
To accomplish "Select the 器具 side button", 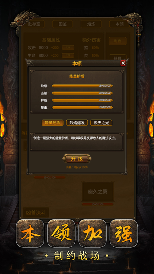I will tap(118, 58).
